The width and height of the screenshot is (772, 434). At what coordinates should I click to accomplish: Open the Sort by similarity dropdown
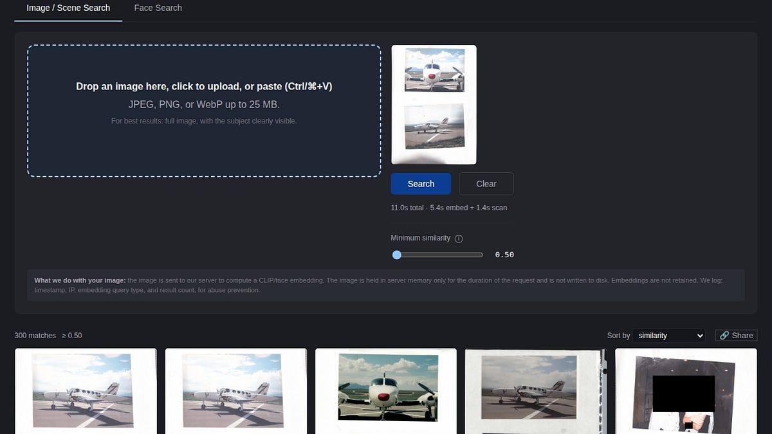pyautogui.click(x=669, y=336)
